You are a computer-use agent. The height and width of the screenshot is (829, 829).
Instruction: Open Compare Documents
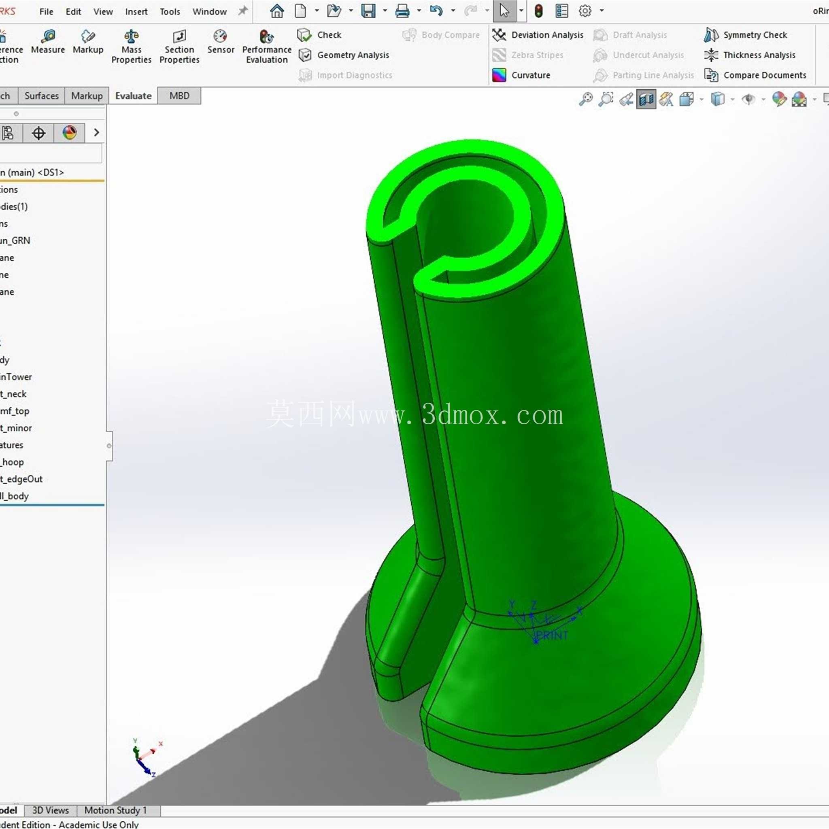click(755, 75)
